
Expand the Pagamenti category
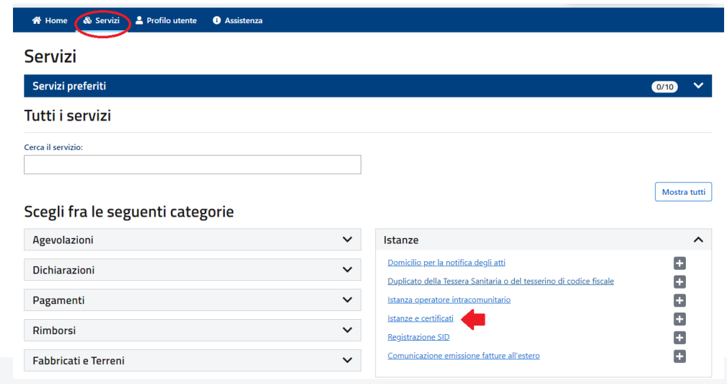click(x=193, y=300)
